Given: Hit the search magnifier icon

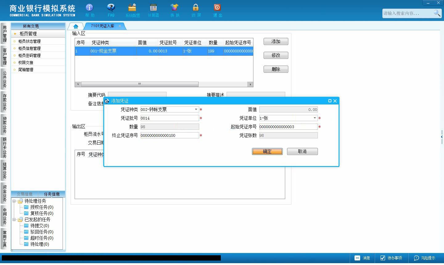Looking at the screenshot, I should 437,13.
